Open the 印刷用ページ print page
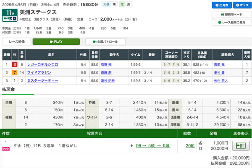Image resolution: width=252 pixels, height=168 pixels. point(231,14)
